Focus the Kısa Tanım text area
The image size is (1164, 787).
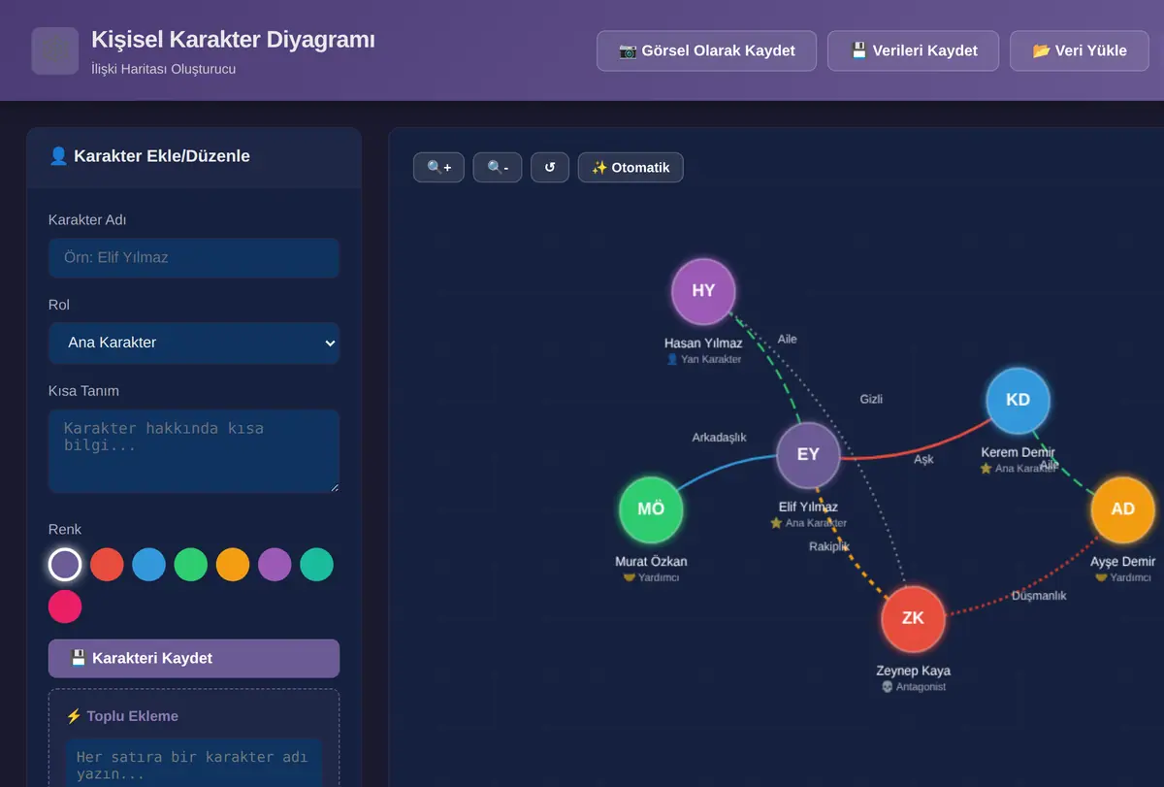click(x=194, y=450)
